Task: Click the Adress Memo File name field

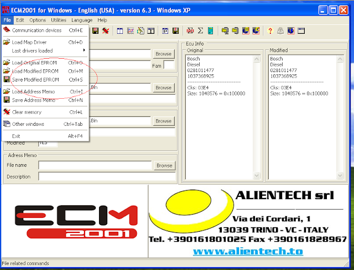Action: pyautogui.click(x=95, y=165)
